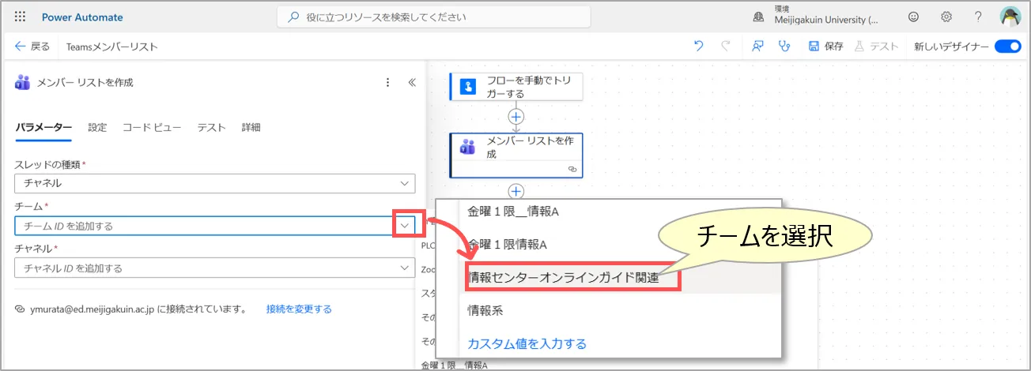Screen dimensions: 1031x371
Task: Open the app launcher waffle icon
Action: click(20, 17)
